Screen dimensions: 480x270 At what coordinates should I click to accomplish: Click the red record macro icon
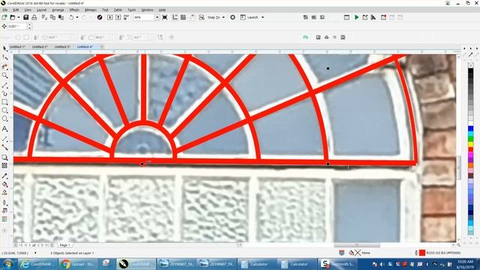click(x=383, y=17)
